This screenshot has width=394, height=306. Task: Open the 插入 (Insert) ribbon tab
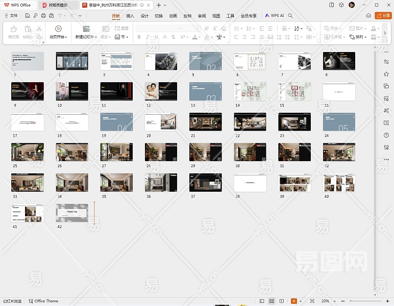130,16
